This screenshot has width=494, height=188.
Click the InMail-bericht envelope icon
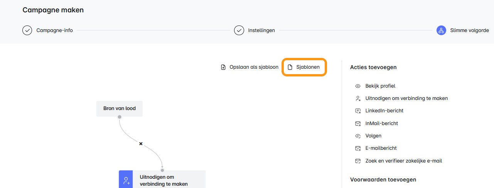[358, 124]
